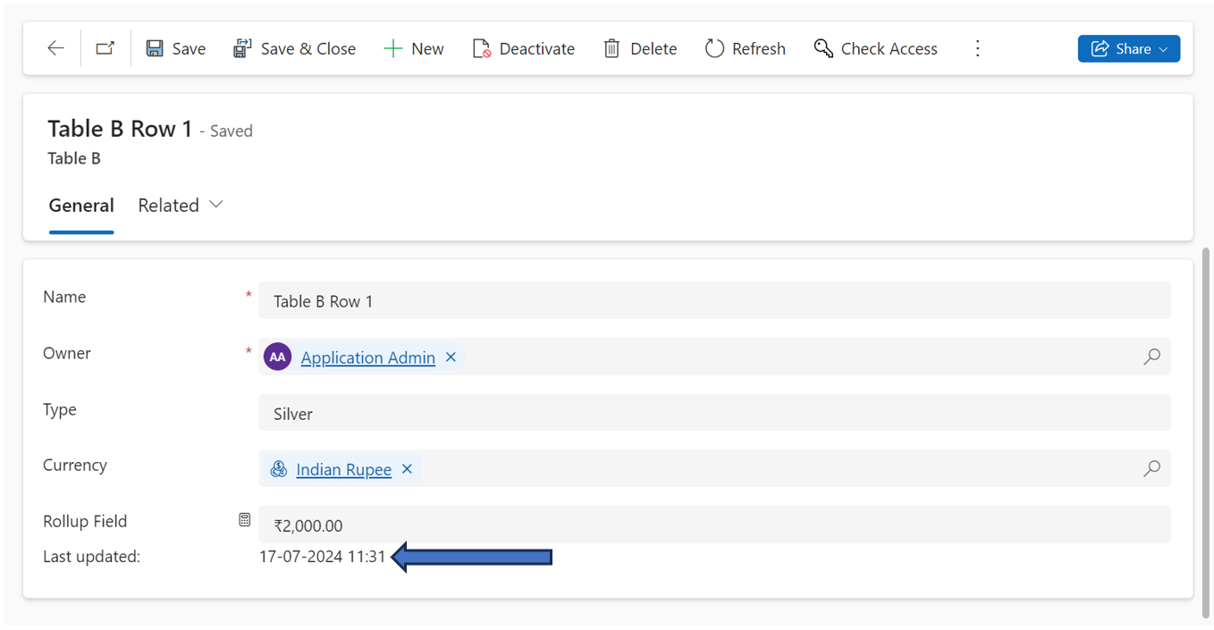Recalculate Rollup Field via the calculator icon
Viewport: 1214px width, 630px height.
(x=244, y=519)
